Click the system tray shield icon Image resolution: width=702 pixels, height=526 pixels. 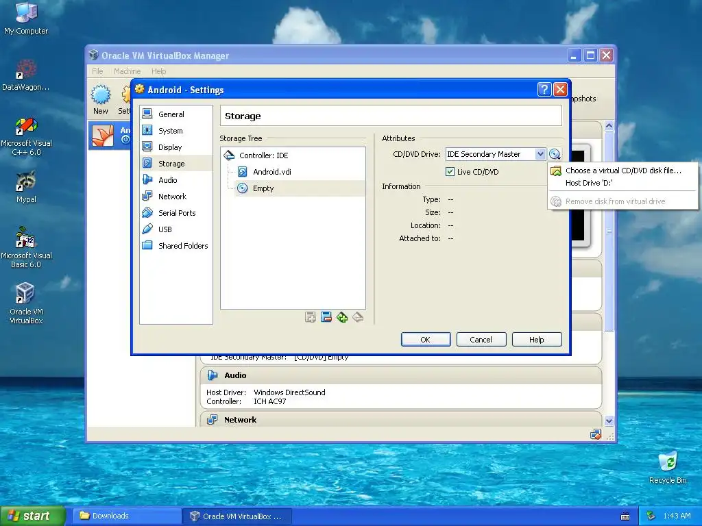point(651,516)
